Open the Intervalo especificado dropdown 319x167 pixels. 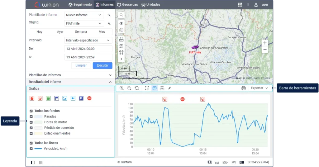pos(88,40)
